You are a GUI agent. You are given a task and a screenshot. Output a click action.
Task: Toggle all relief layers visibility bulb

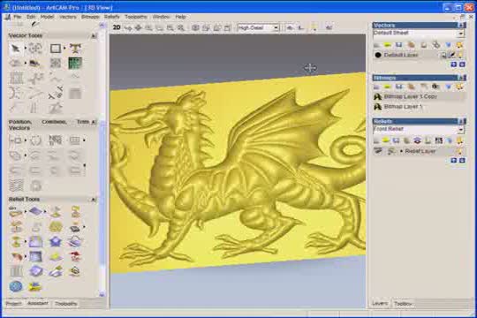(459, 140)
